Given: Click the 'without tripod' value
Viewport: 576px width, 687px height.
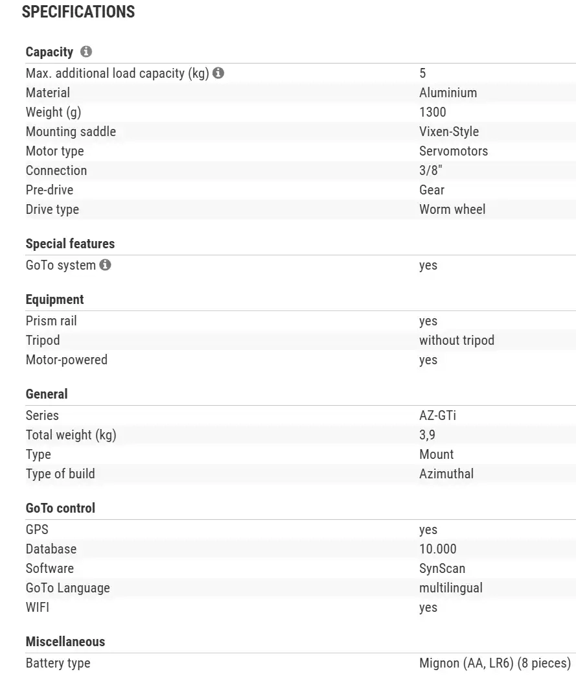Looking at the screenshot, I should [457, 340].
